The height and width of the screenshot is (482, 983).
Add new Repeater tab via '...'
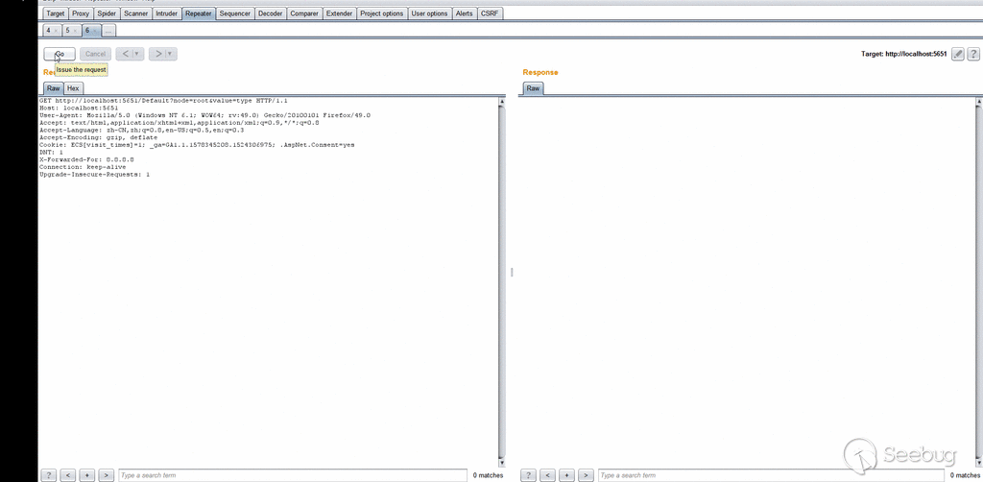(108, 32)
